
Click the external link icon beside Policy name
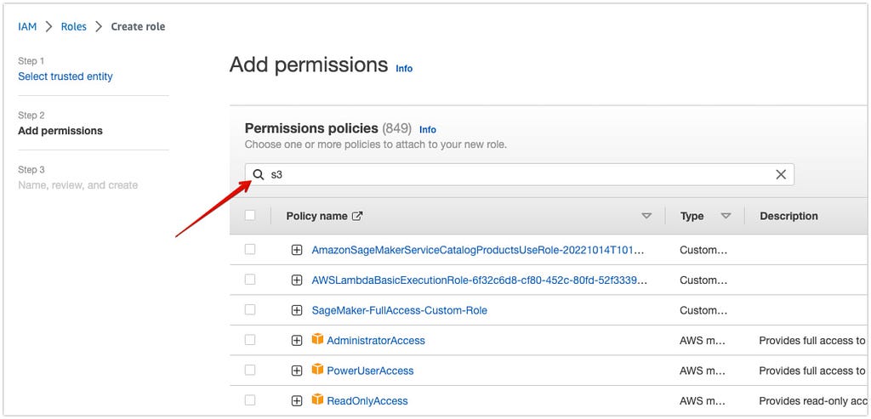[357, 216]
